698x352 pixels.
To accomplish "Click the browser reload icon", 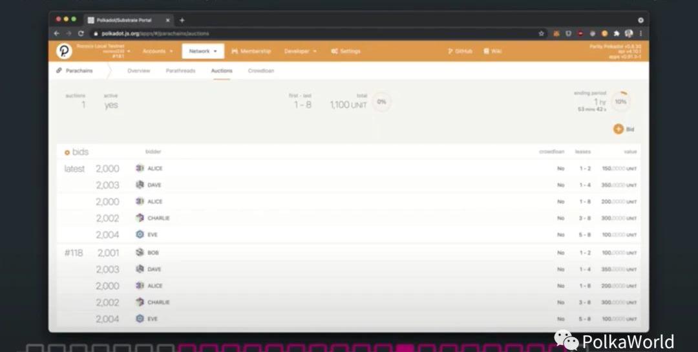I will 81,34.
